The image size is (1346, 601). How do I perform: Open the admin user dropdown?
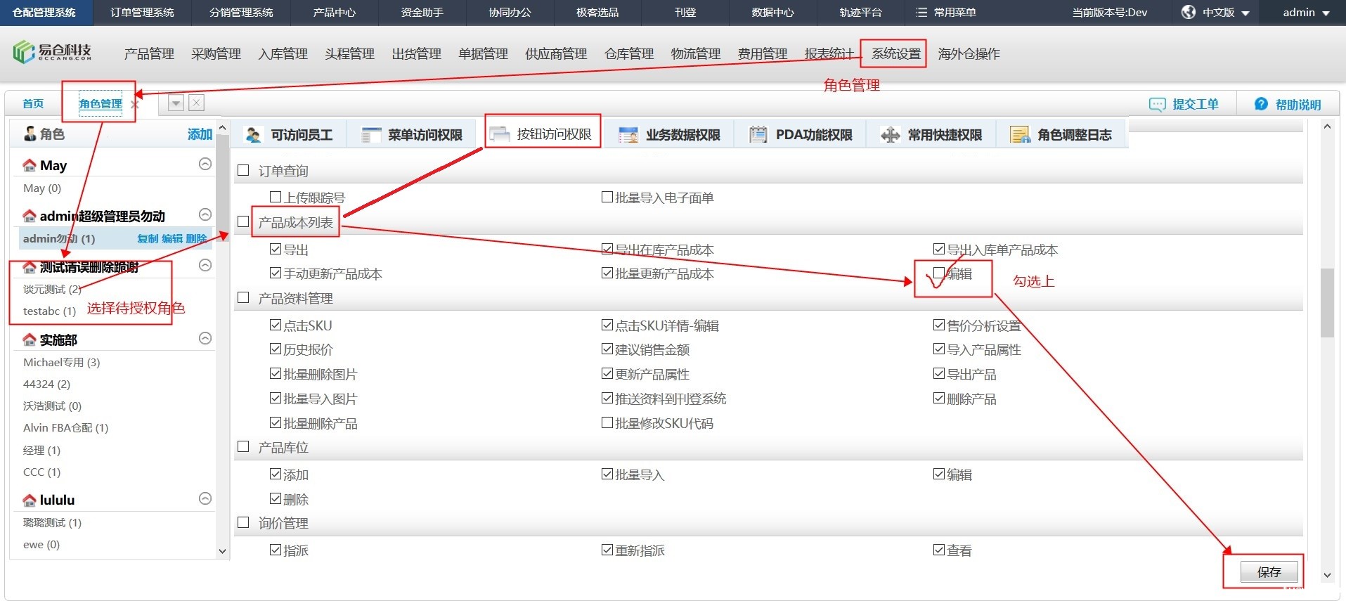coord(1306,13)
